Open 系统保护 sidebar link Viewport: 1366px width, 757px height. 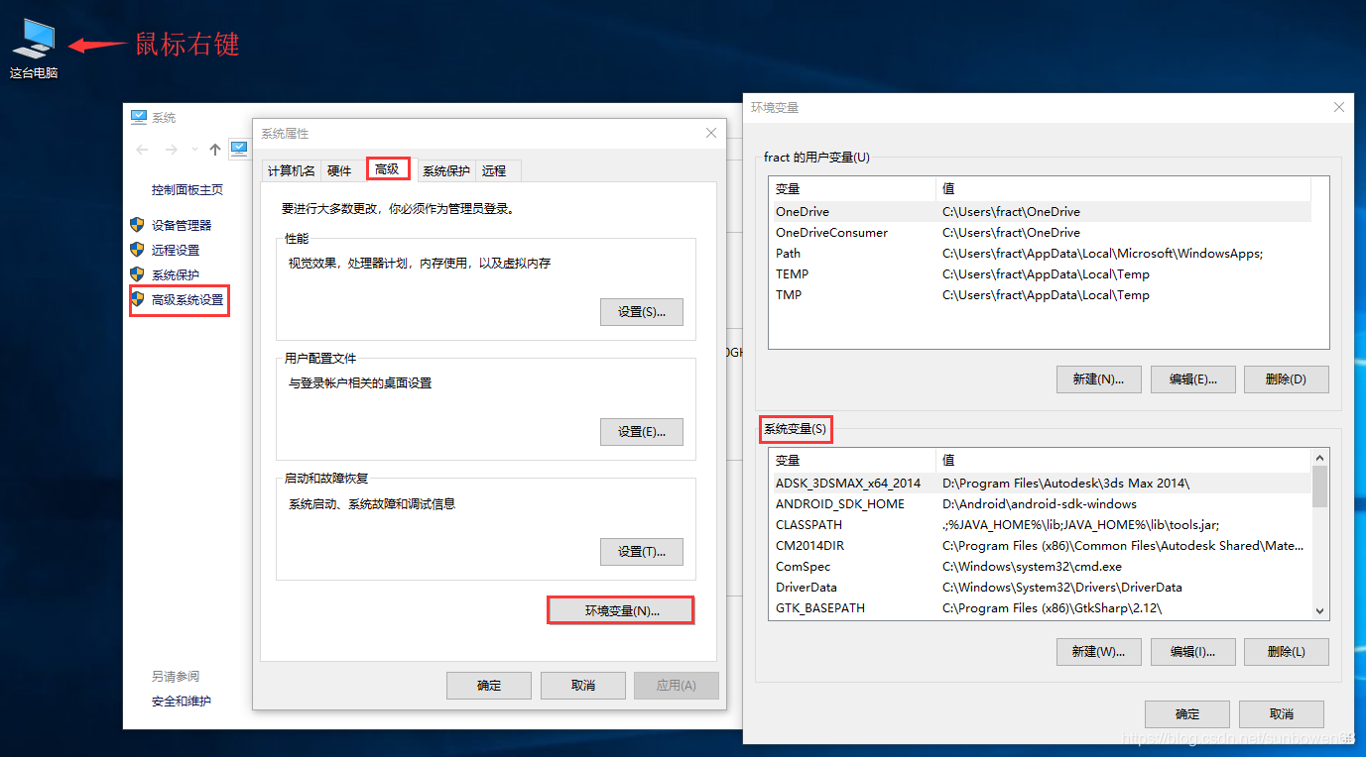[x=176, y=274]
